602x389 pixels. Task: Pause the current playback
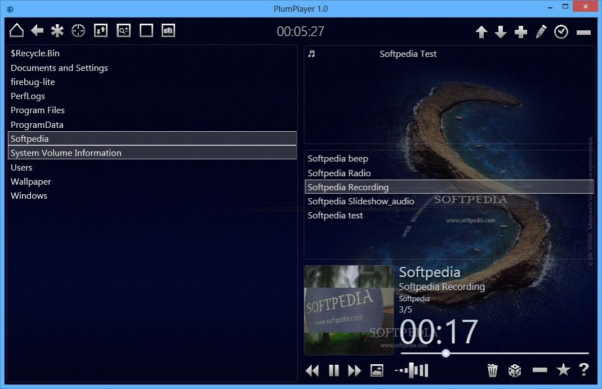[334, 370]
